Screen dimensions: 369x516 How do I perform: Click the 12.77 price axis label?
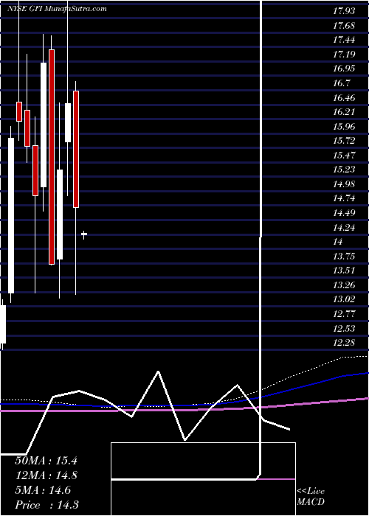pos(345,313)
